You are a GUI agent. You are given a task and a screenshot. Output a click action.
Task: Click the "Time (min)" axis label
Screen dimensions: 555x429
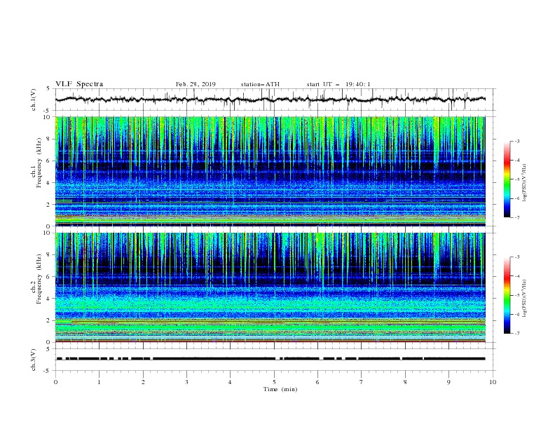(280, 389)
